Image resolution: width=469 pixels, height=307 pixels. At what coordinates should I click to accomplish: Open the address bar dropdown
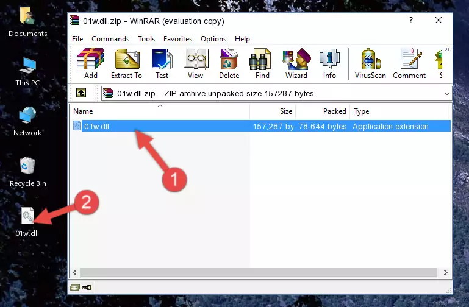[x=446, y=93]
